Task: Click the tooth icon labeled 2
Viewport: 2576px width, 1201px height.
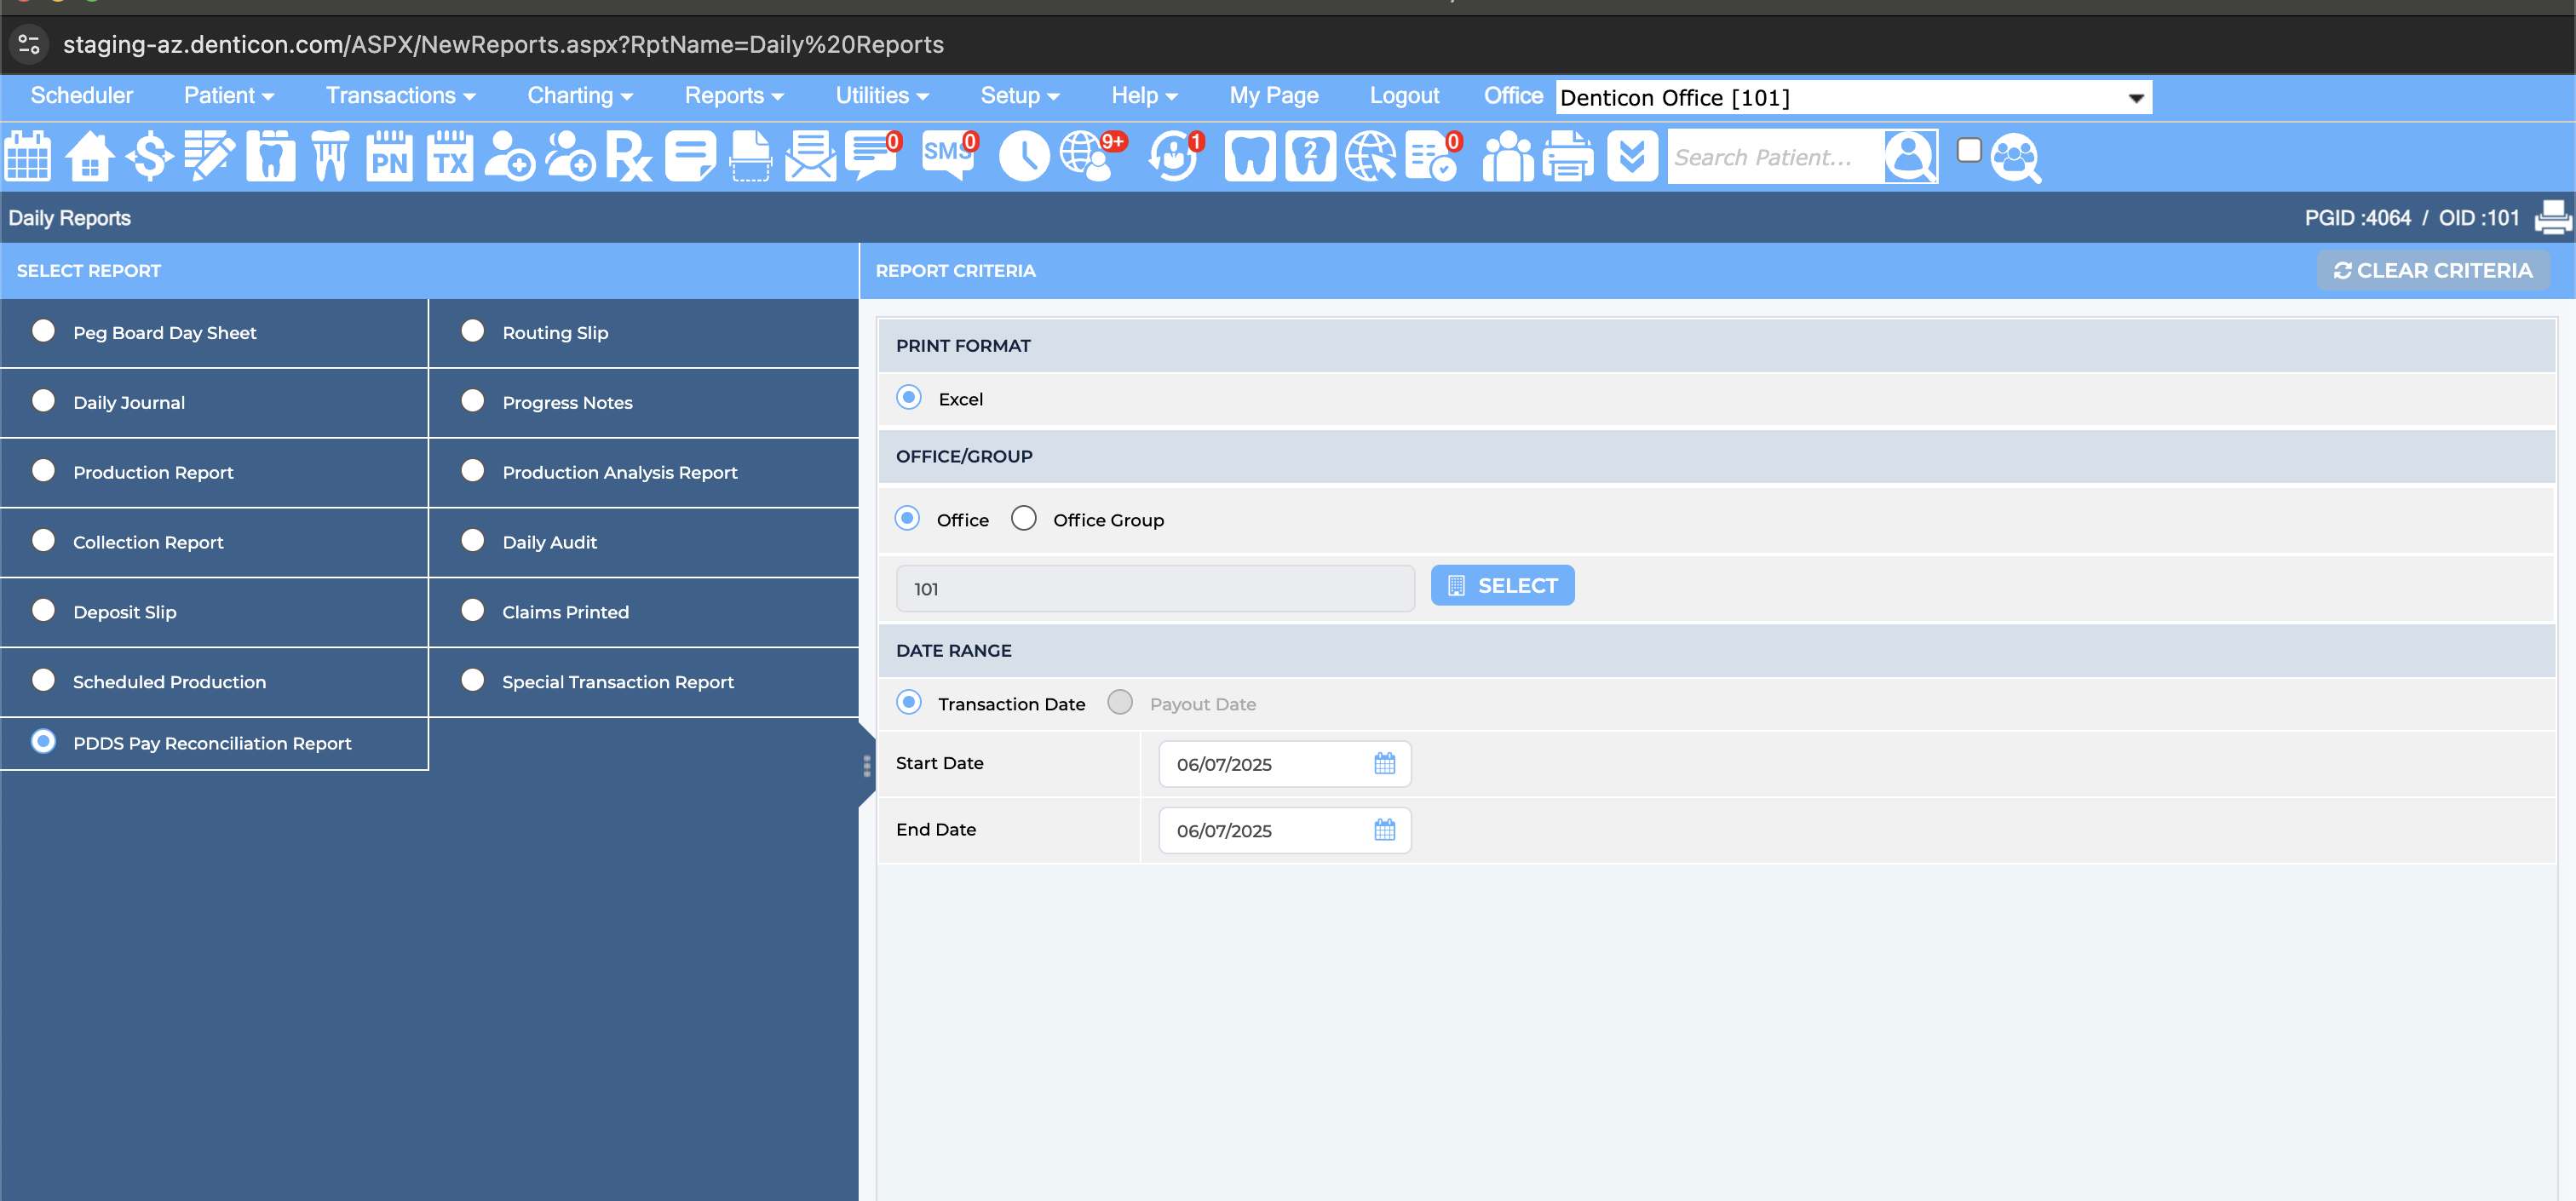Action: coord(1310,156)
